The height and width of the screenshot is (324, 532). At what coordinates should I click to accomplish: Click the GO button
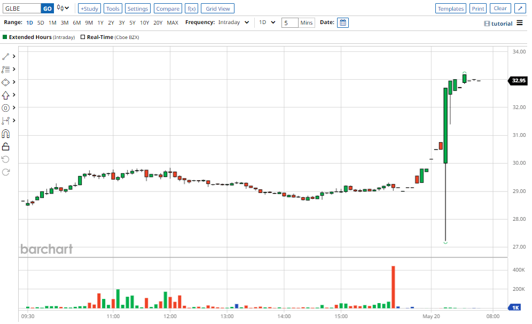pos(48,9)
